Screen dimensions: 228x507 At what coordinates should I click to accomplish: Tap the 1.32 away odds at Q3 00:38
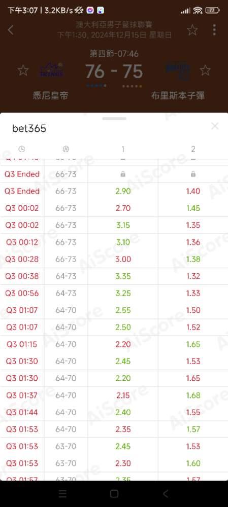(193, 276)
